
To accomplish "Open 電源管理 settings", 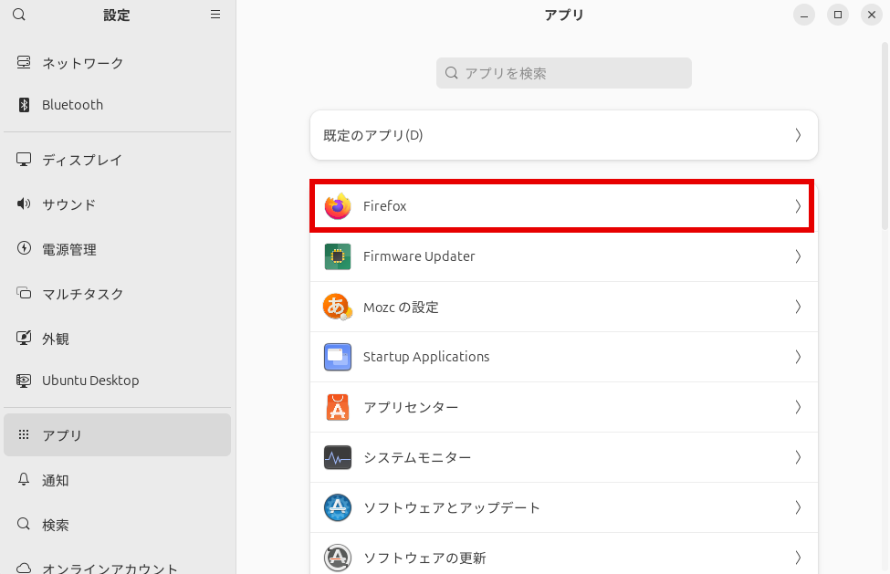I will pos(68,249).
